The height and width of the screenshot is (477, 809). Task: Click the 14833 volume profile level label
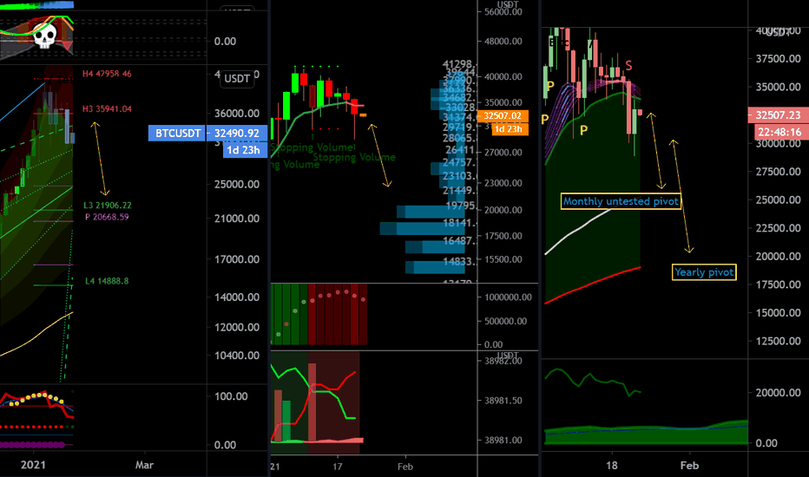pos(460,261)
